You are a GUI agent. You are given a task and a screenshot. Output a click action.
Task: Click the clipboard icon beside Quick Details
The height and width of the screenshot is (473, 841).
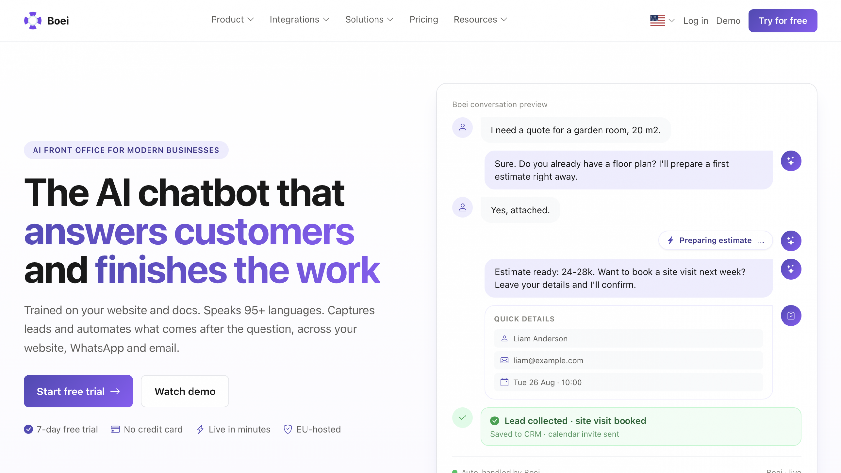791,316
